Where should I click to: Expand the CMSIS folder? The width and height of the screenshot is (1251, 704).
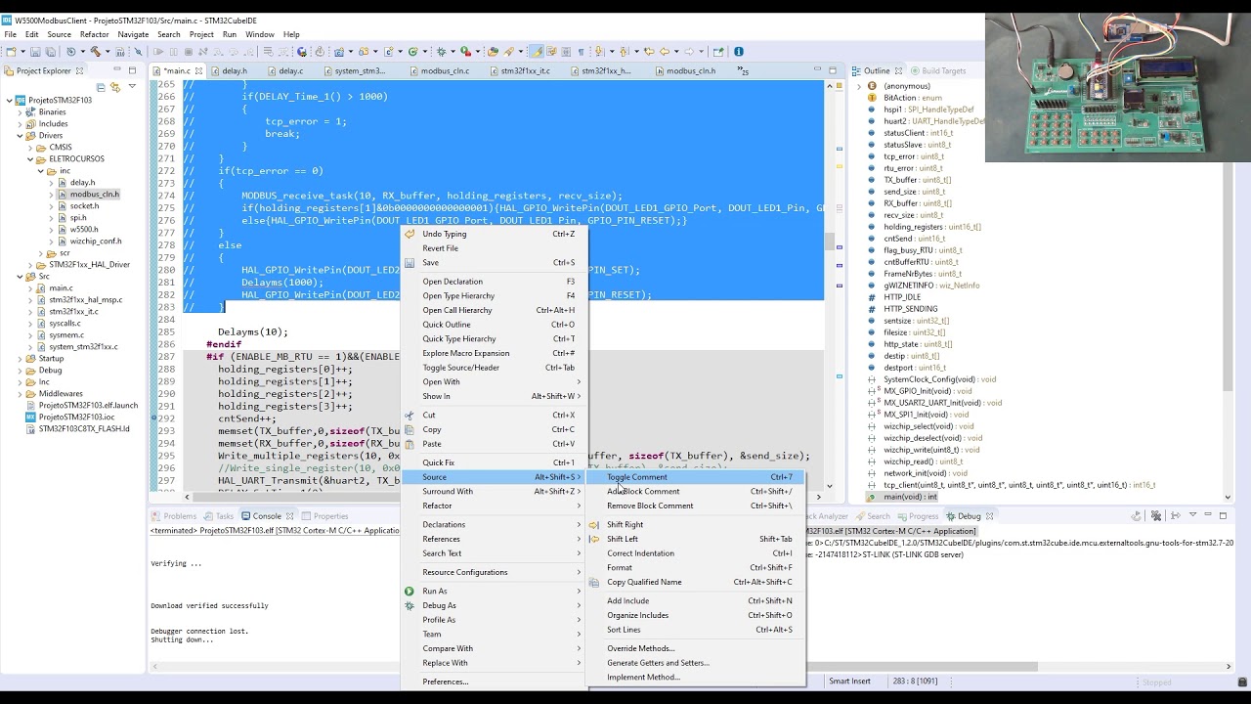pos(29,148)
